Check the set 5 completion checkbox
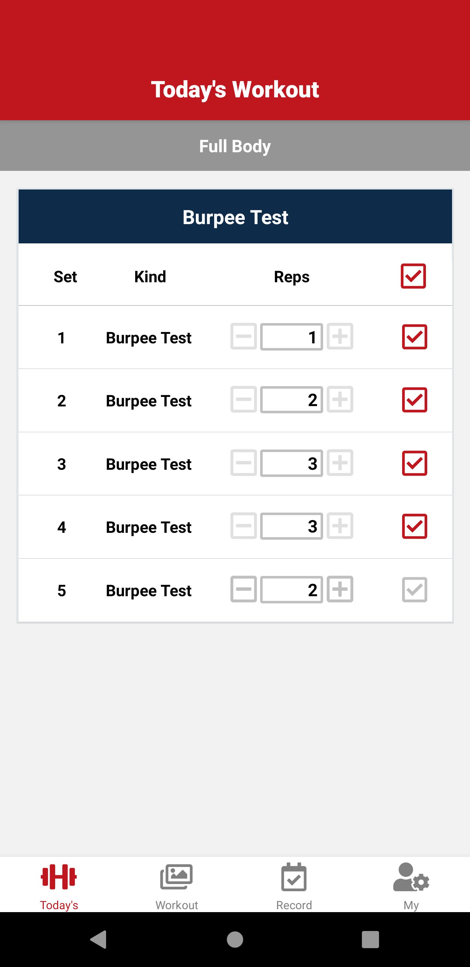 click(415, 590)
